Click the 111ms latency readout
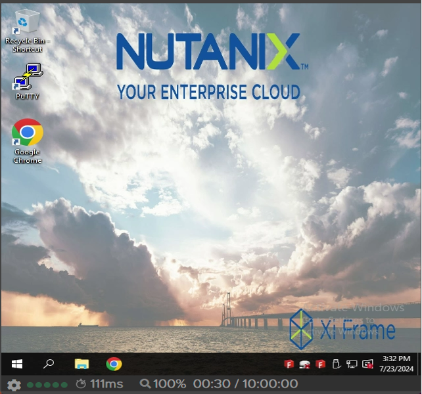Image resolution: width=422 pixels, height=394 pixels. pyautogui.click(x=106, y=383)
